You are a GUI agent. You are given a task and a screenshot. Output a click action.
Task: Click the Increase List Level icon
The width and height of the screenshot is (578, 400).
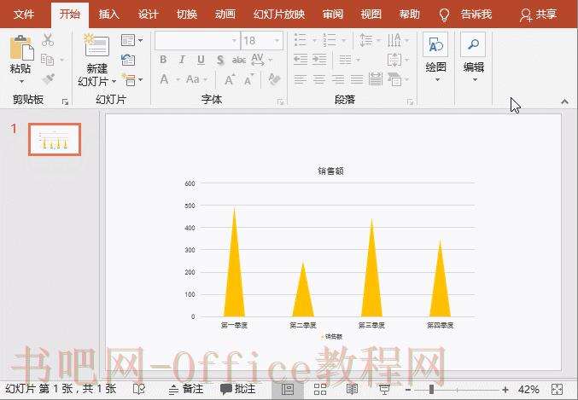[x=319, y=60]
